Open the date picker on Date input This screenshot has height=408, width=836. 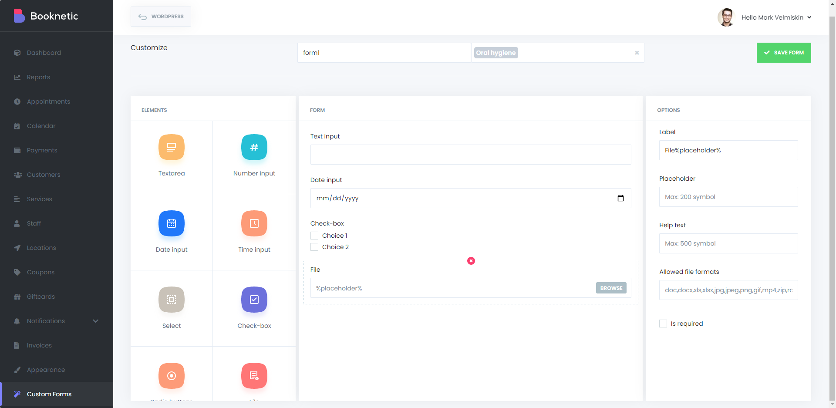click(x=621, y=198)
